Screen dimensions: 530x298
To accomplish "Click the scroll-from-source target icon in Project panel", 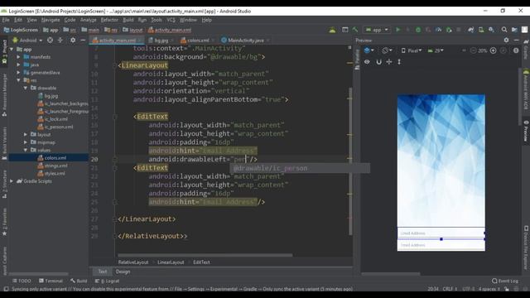I will [x=50, y=41].
